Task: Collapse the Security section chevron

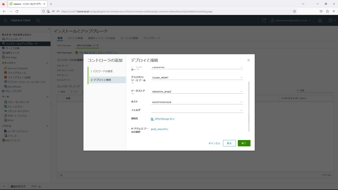Action: (x=47, y=63)
